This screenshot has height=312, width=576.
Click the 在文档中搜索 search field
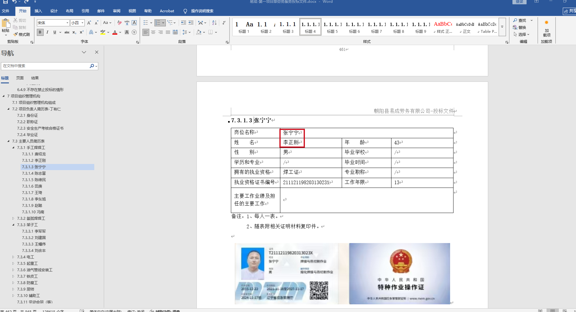45,66
